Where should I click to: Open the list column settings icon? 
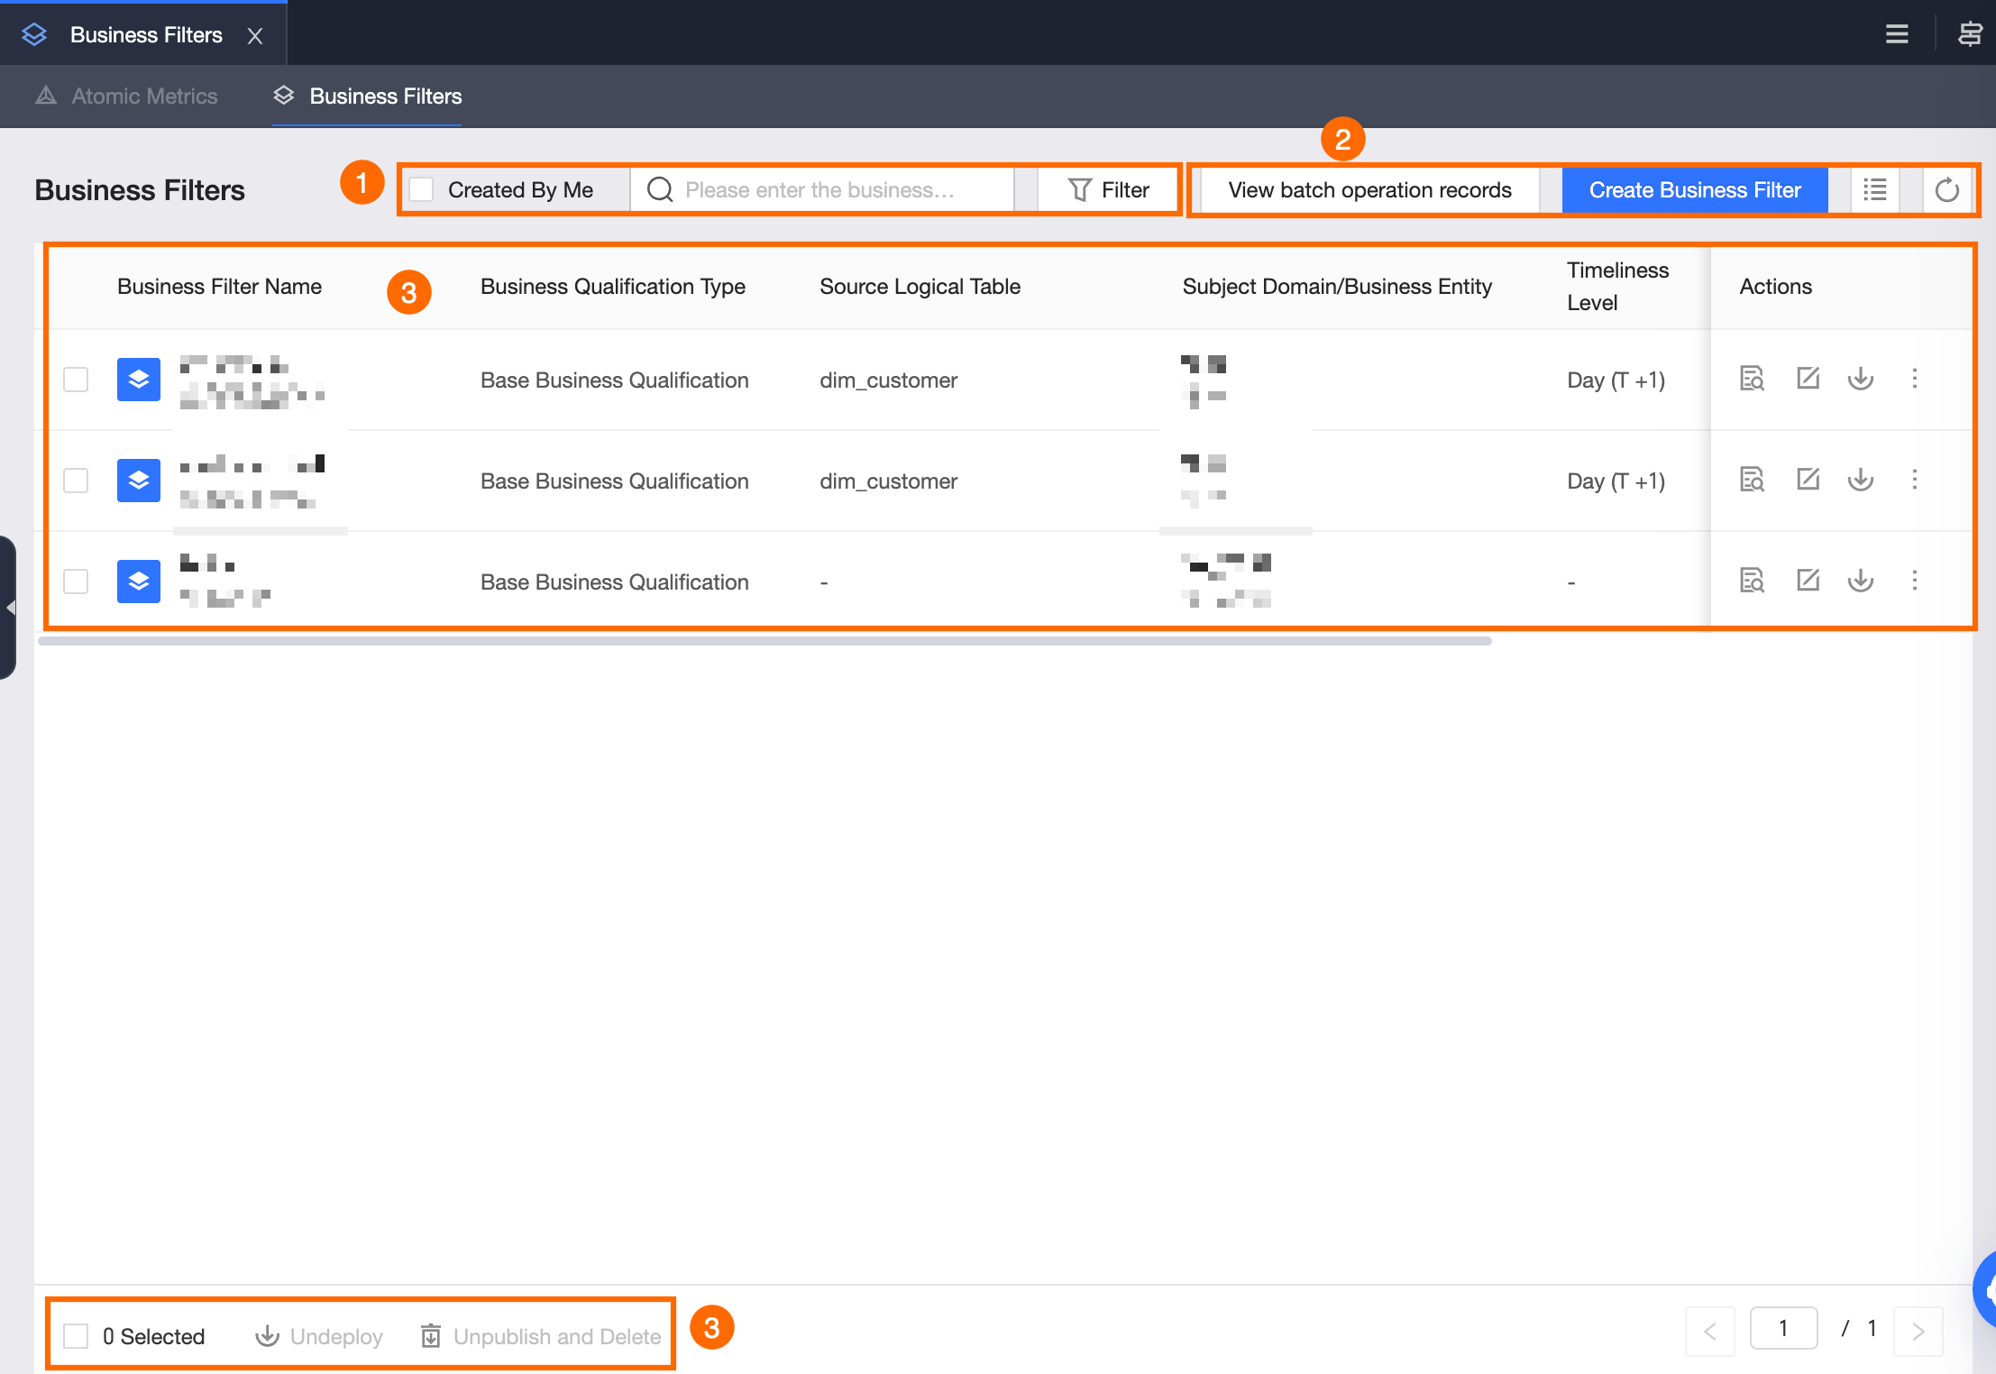click(x=1875, y=190)
